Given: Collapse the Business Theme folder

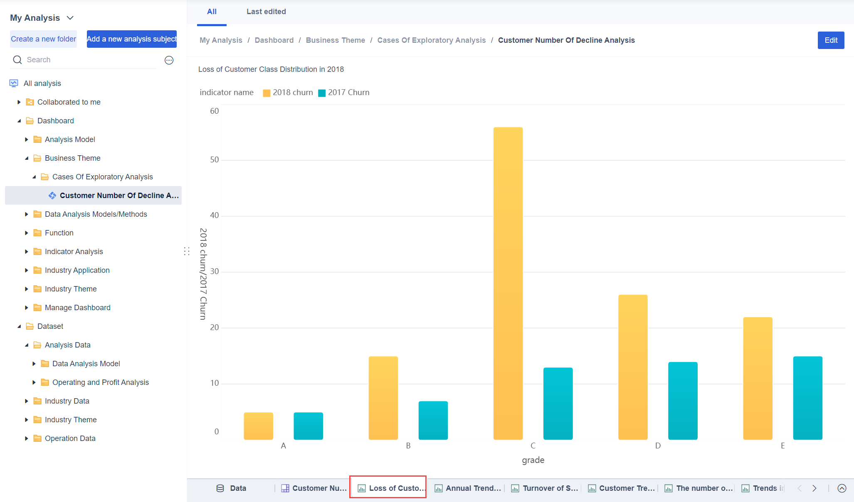Looking at the screenshot, I should click(x=26, y=158).
